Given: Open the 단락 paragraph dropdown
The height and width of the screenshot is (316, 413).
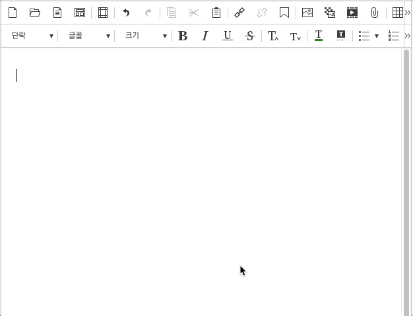Looking at the screenshot, I should (32, 36).
